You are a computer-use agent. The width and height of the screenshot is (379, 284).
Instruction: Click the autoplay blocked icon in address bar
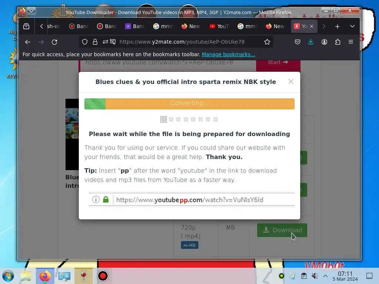pos(113,42)
